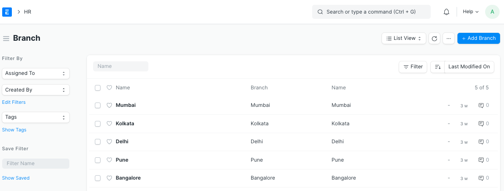Open the notifications bell
The image size is (504, 191).
point(446,12)
